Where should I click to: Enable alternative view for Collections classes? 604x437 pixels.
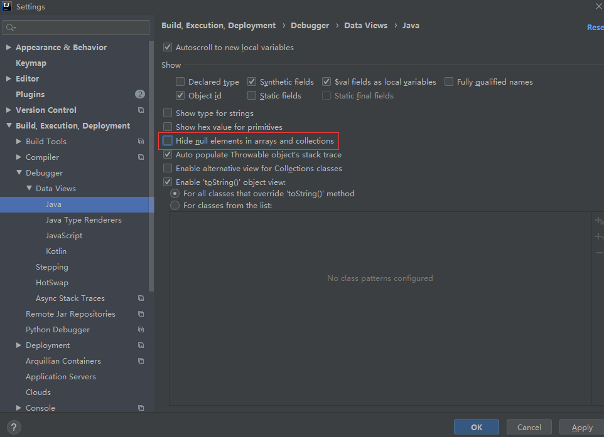(x=168, y=169)
